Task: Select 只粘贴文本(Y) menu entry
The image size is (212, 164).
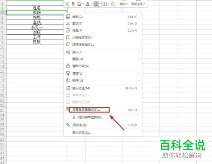Action: click(x=103, y=38)
